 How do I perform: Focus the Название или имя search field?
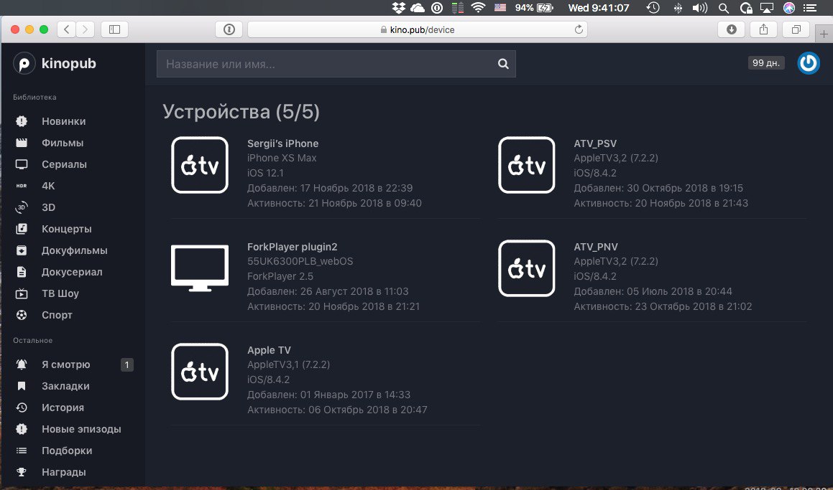coord(336,64)
